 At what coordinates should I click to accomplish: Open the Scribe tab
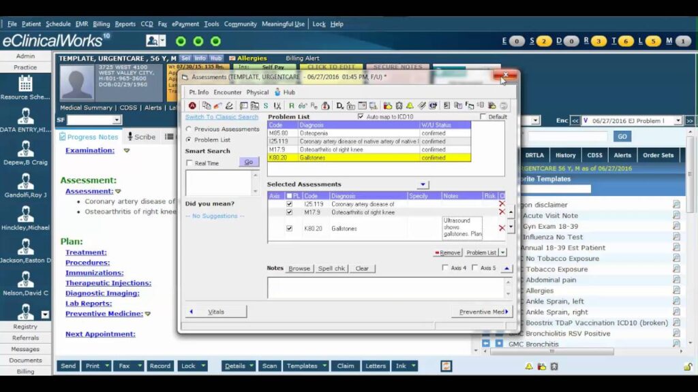coord(142,137)
